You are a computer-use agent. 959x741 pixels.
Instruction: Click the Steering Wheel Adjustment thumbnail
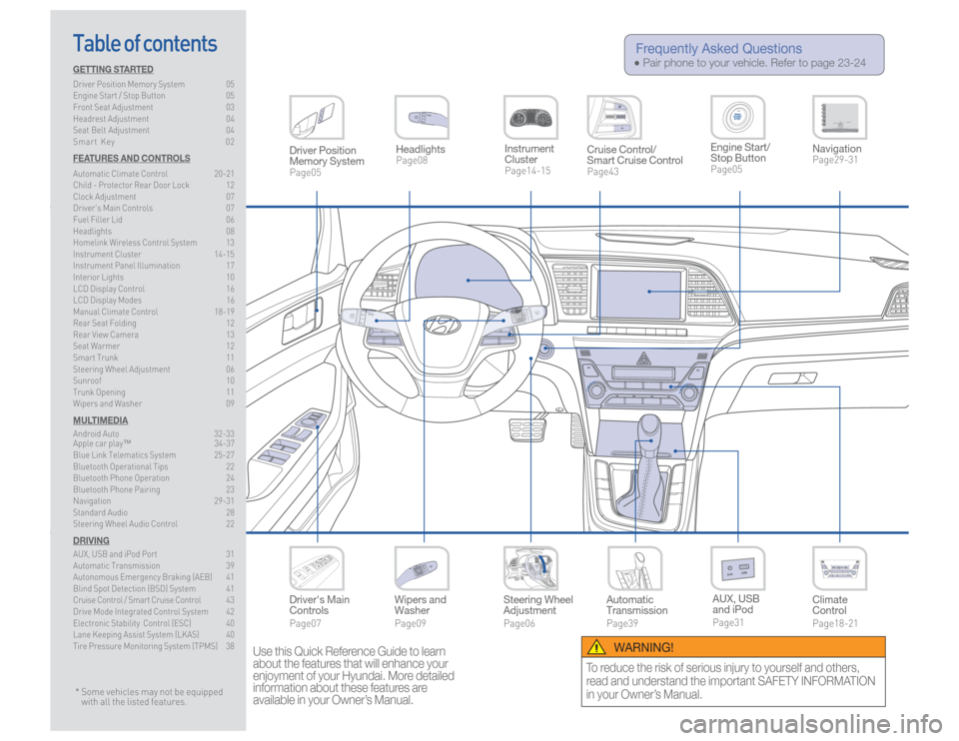coord(530,568)
